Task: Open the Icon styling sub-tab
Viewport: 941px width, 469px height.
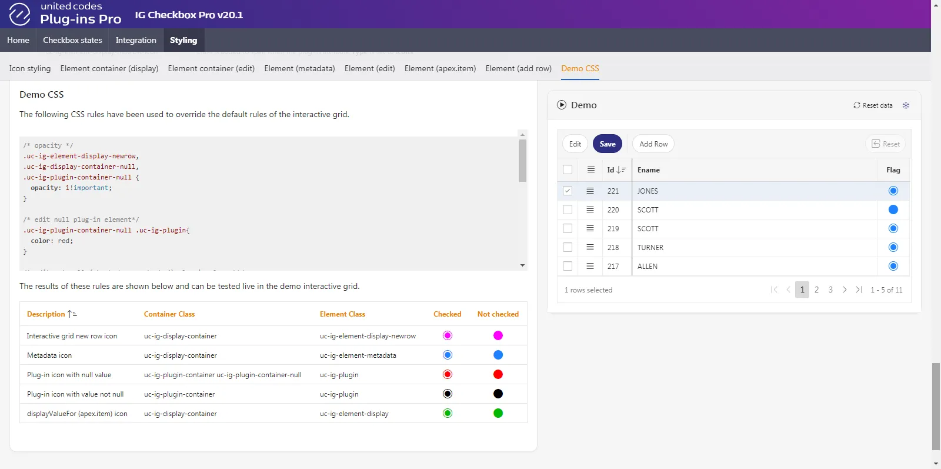Action: tap(30, 68)
